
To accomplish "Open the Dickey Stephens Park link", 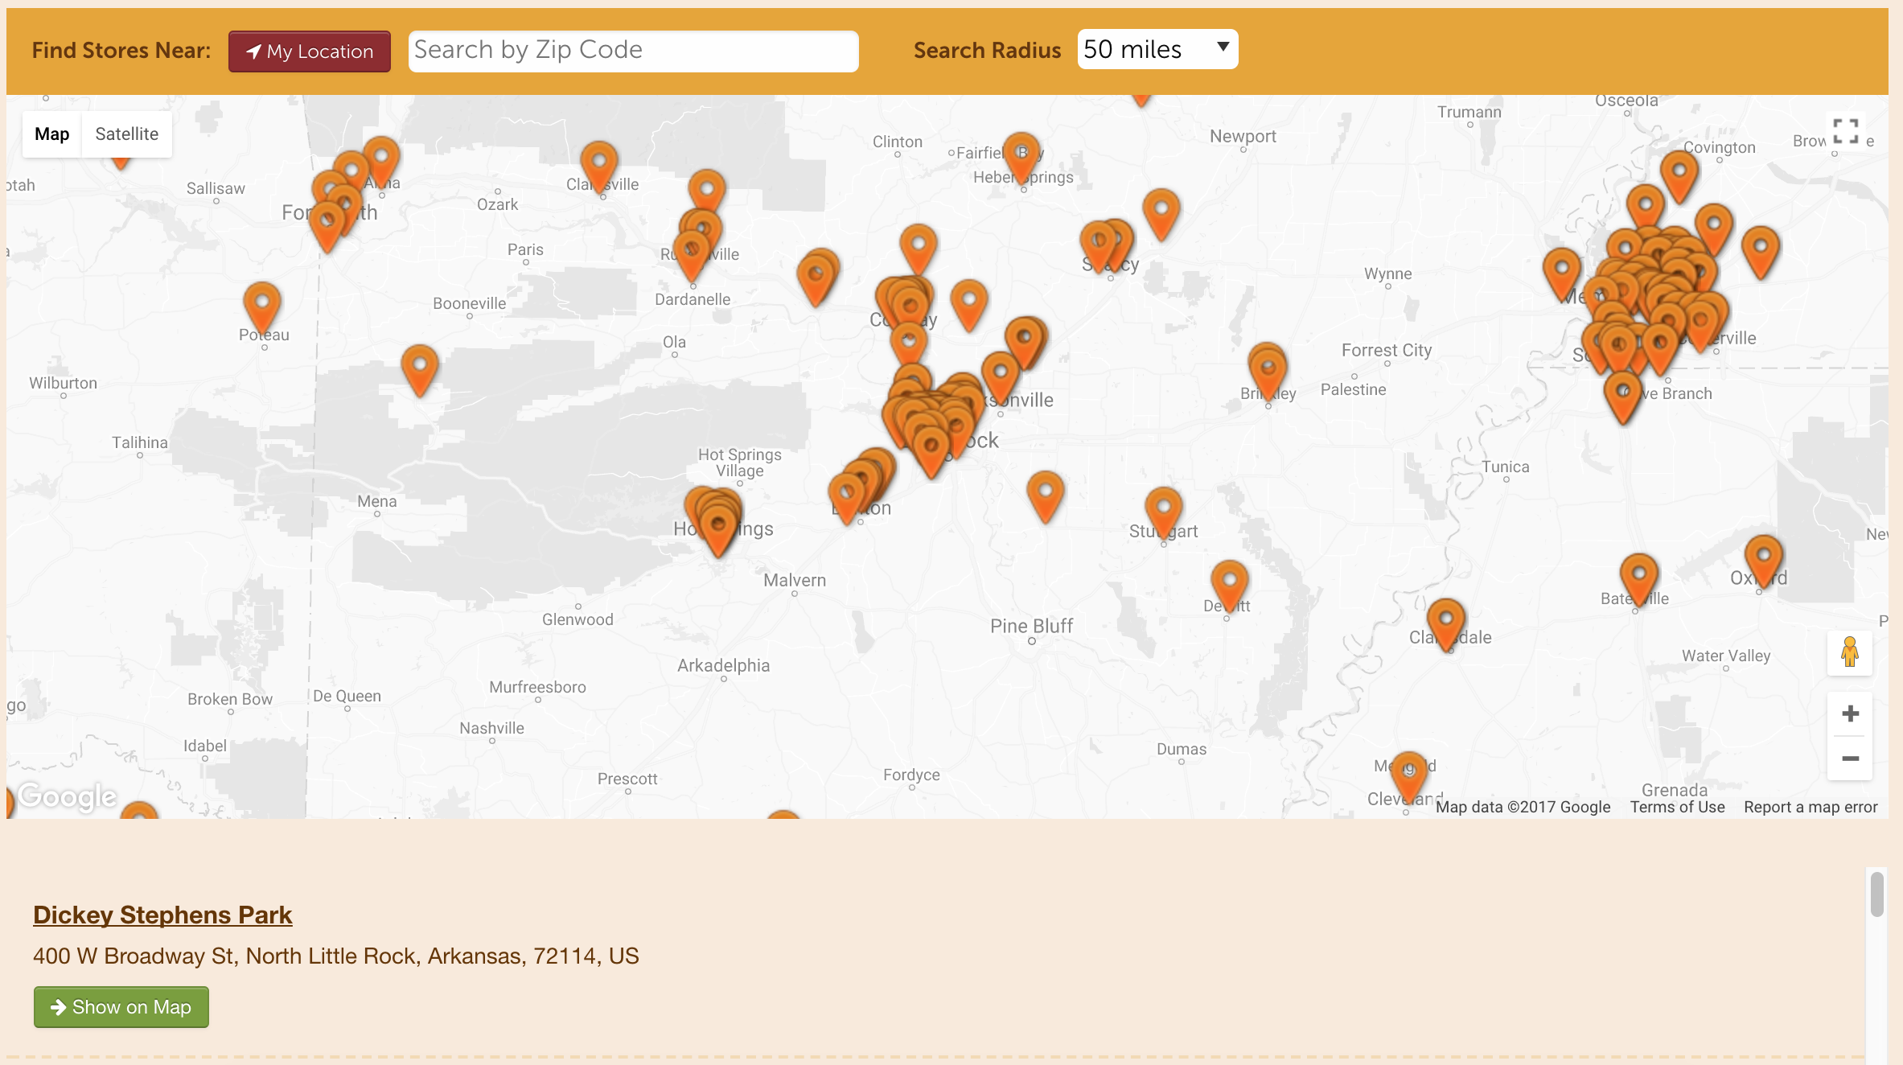I will coord(162,915).
